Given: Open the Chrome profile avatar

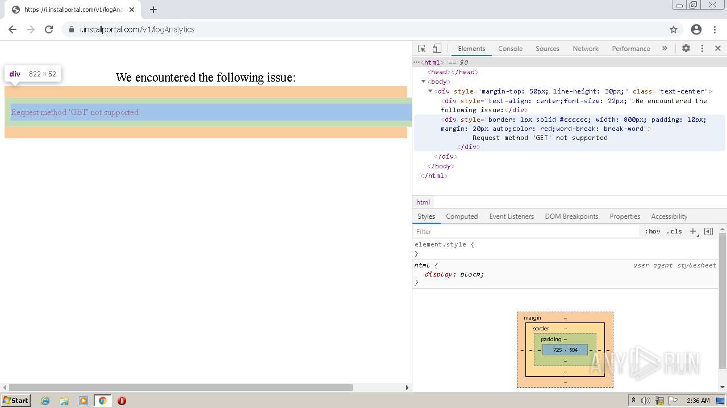Looking at the screenshot, I should pyautogui.click(x=696, y=29).
